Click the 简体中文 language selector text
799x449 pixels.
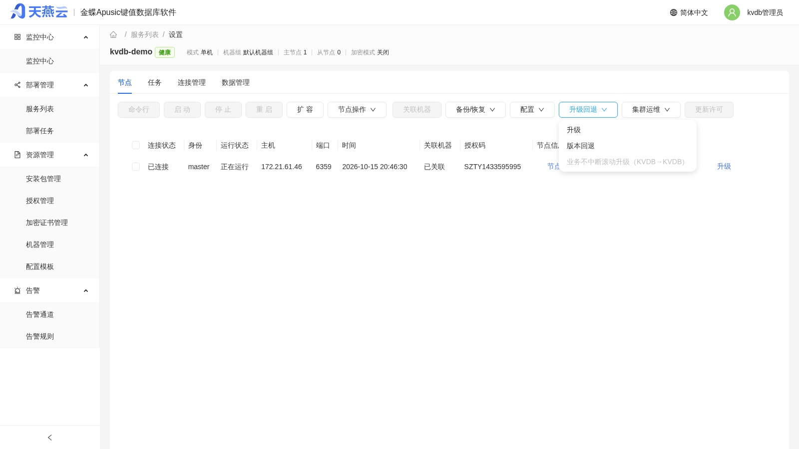point(694,12)
